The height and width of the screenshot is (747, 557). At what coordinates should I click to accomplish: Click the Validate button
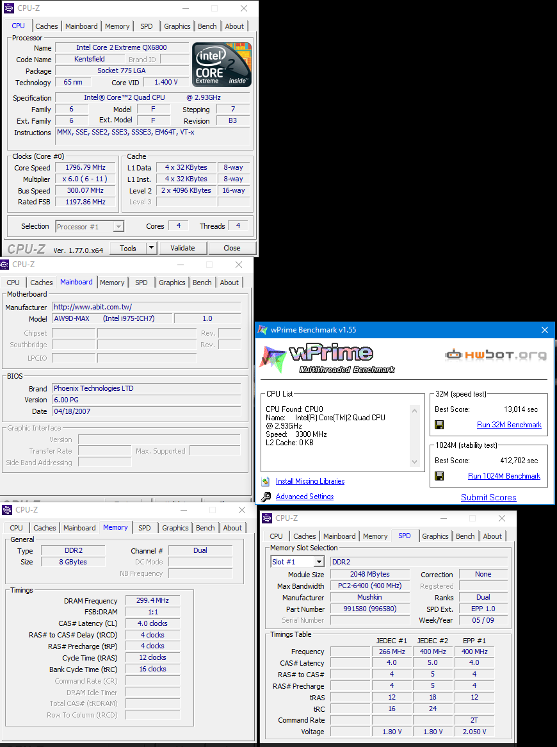[183, 248]
